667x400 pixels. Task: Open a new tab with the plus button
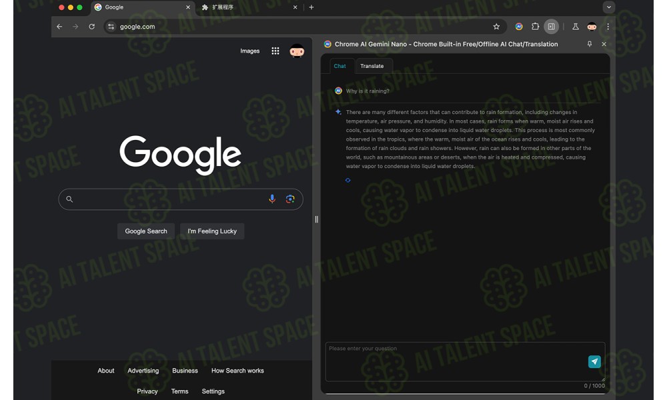point(311,7)
